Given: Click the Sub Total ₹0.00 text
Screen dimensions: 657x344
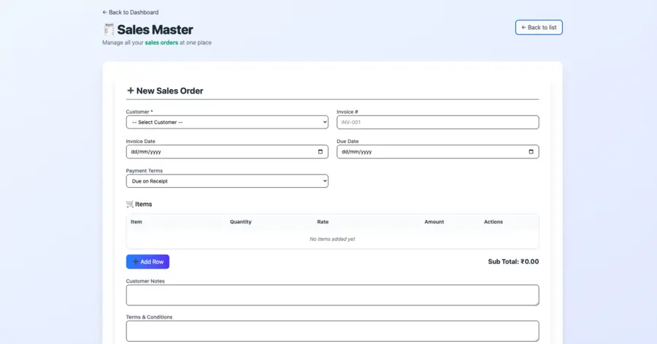Looking at the screenshot, I should (x=513, y=261).
